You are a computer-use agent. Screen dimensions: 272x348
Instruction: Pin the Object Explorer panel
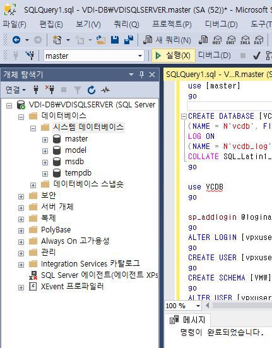[141, 75]
